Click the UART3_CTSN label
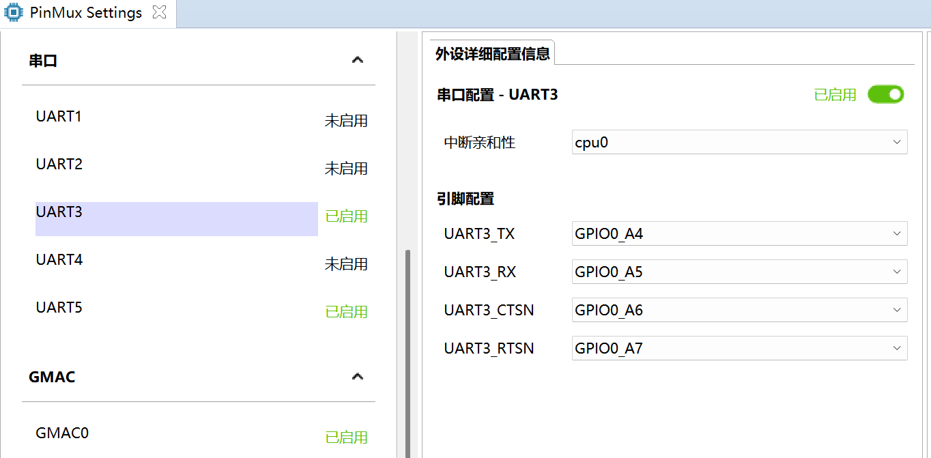This screenshot has width=931, height=458. 489,311
